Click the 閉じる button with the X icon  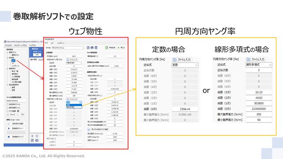pyautogui.click(x=121, y=48)
